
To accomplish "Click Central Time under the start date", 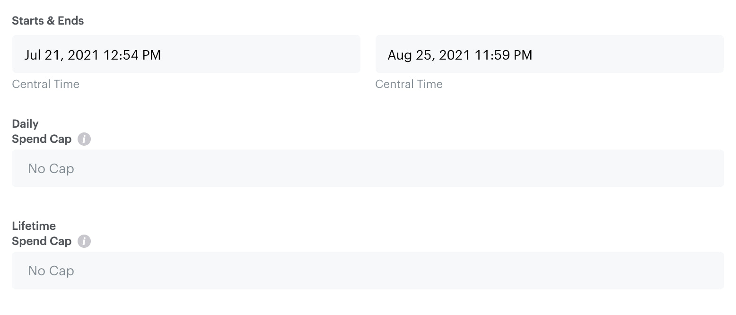I will tap(45, 84).
